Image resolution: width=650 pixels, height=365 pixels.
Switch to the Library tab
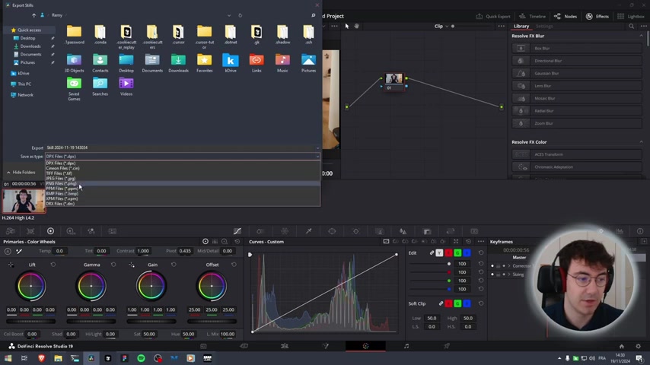point(521,26)
